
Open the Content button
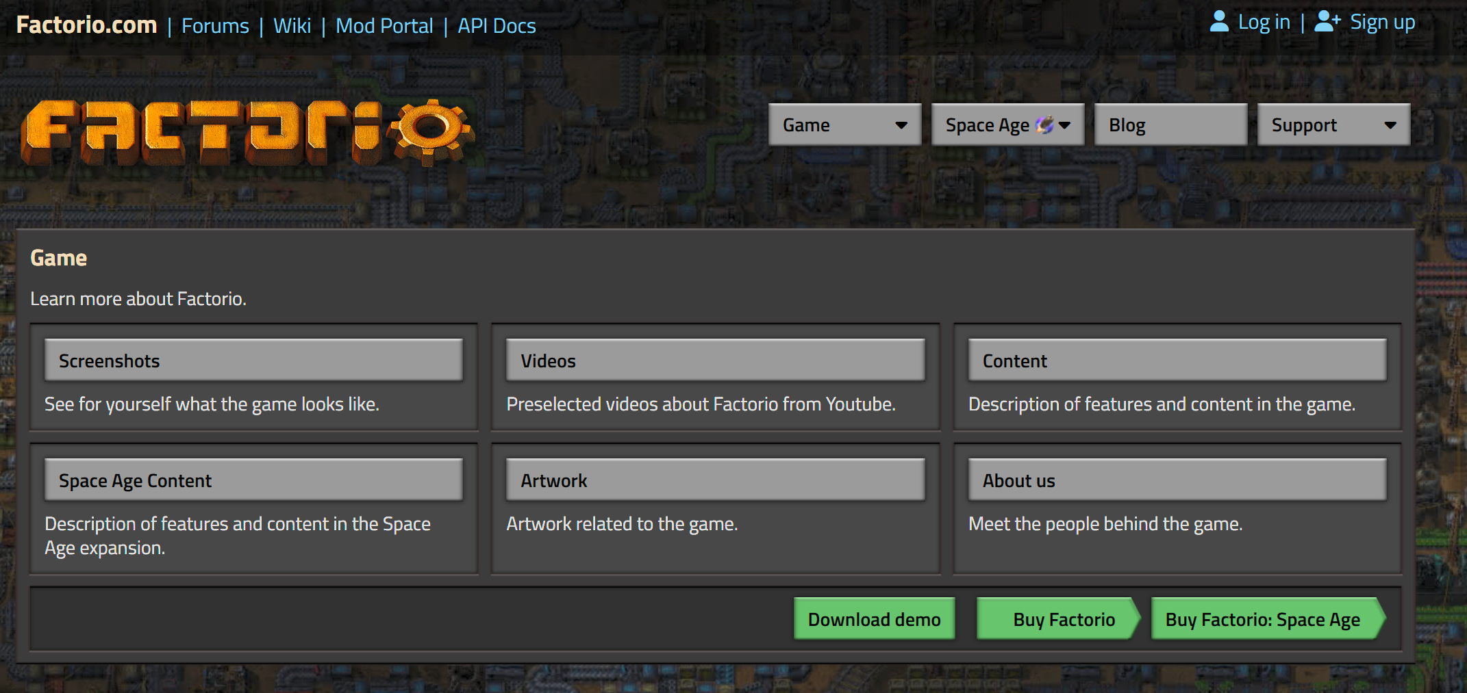(1177, 360)
